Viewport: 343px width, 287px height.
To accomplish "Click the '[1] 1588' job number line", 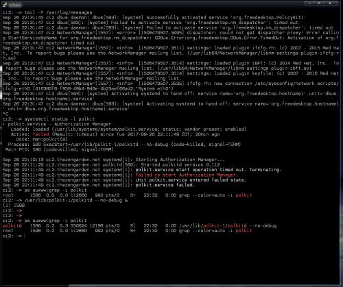I will point(14,205).
